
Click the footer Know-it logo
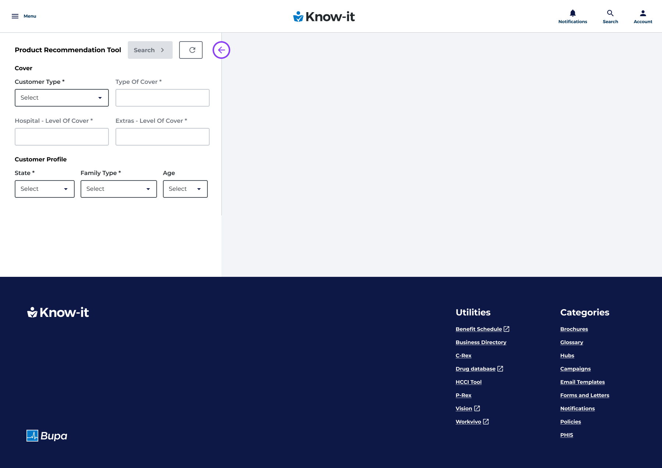[x=58, y=312]
